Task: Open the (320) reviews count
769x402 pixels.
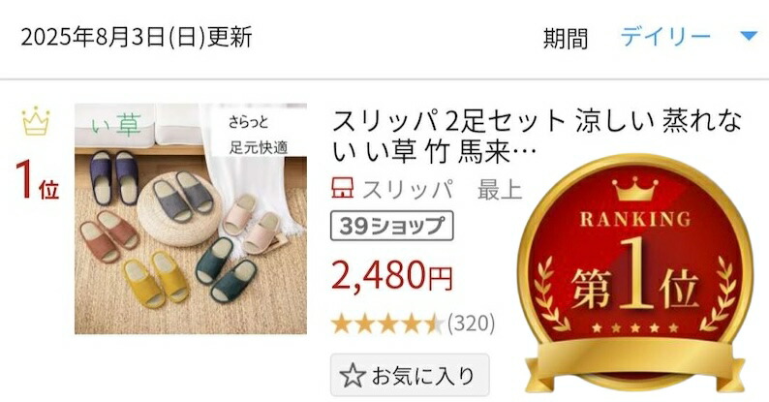Action: [471, 324]
